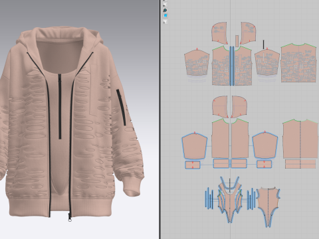This screenshot has width=319, height=239.
Task: Select the textured right sleeve pattern in the upper row
Action: (267, 62)
